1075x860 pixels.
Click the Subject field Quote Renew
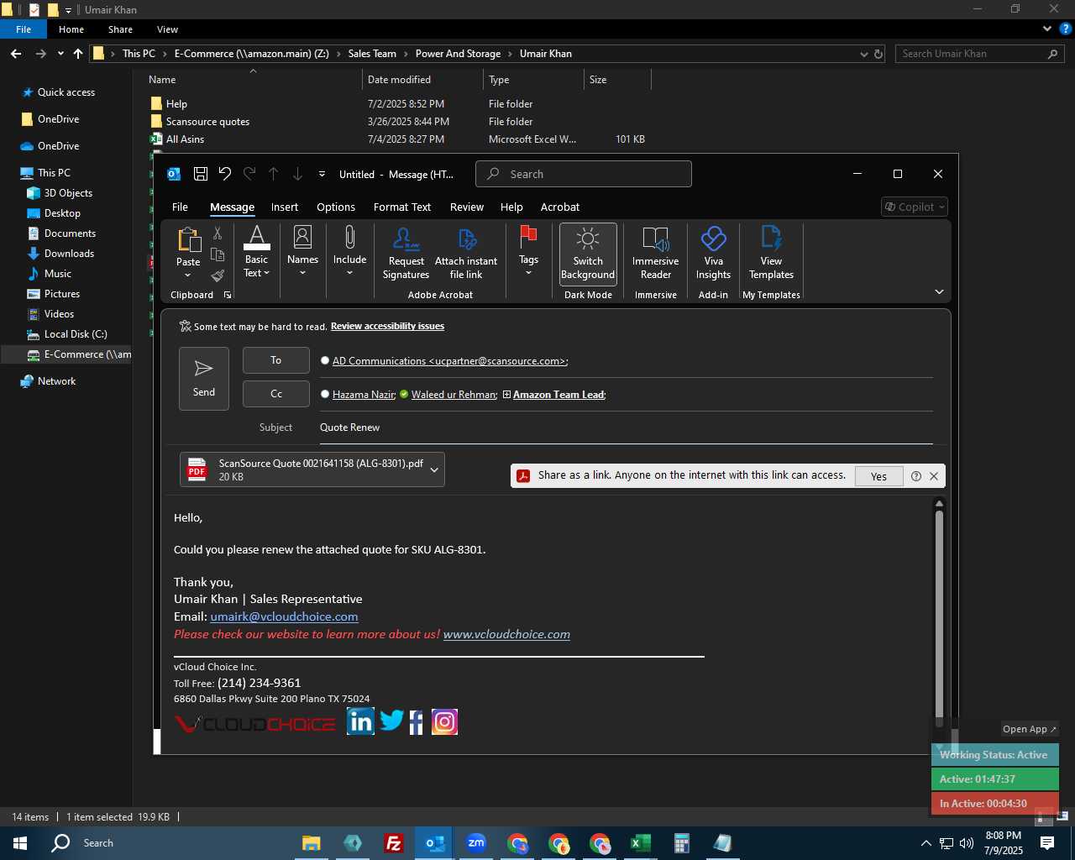[x=626, y=427]
